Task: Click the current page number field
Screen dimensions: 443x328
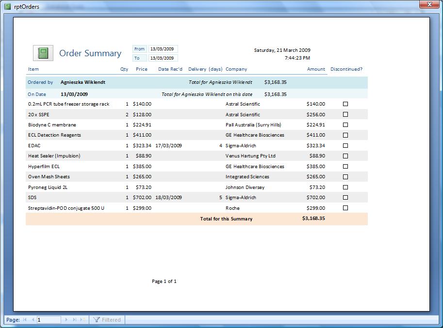Action: (49, 320)
